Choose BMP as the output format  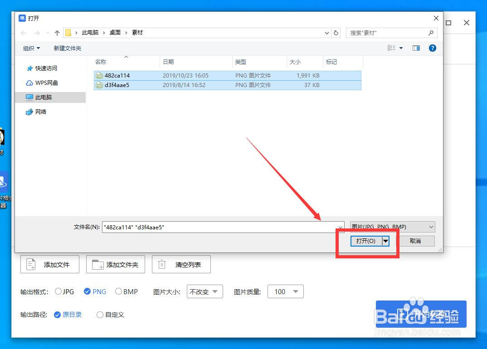(118, 291)
